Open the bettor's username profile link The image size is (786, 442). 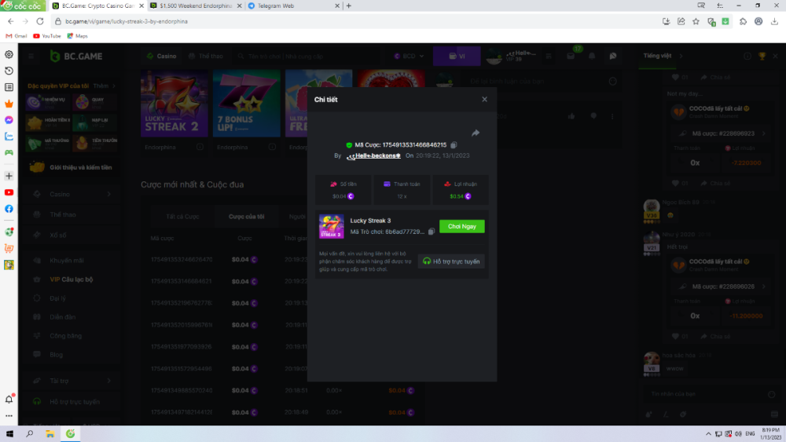click(374, 156)
